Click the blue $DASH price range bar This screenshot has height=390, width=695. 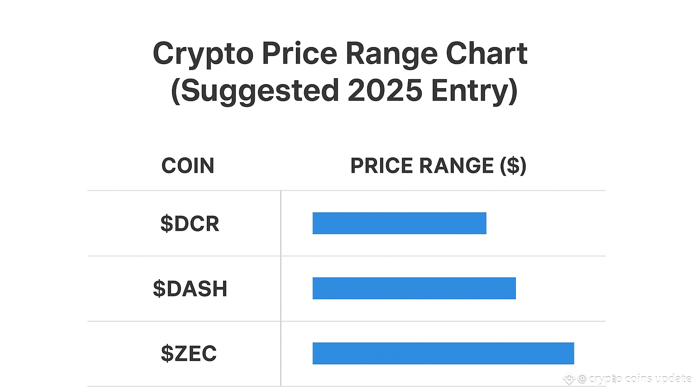coord(414,288)
